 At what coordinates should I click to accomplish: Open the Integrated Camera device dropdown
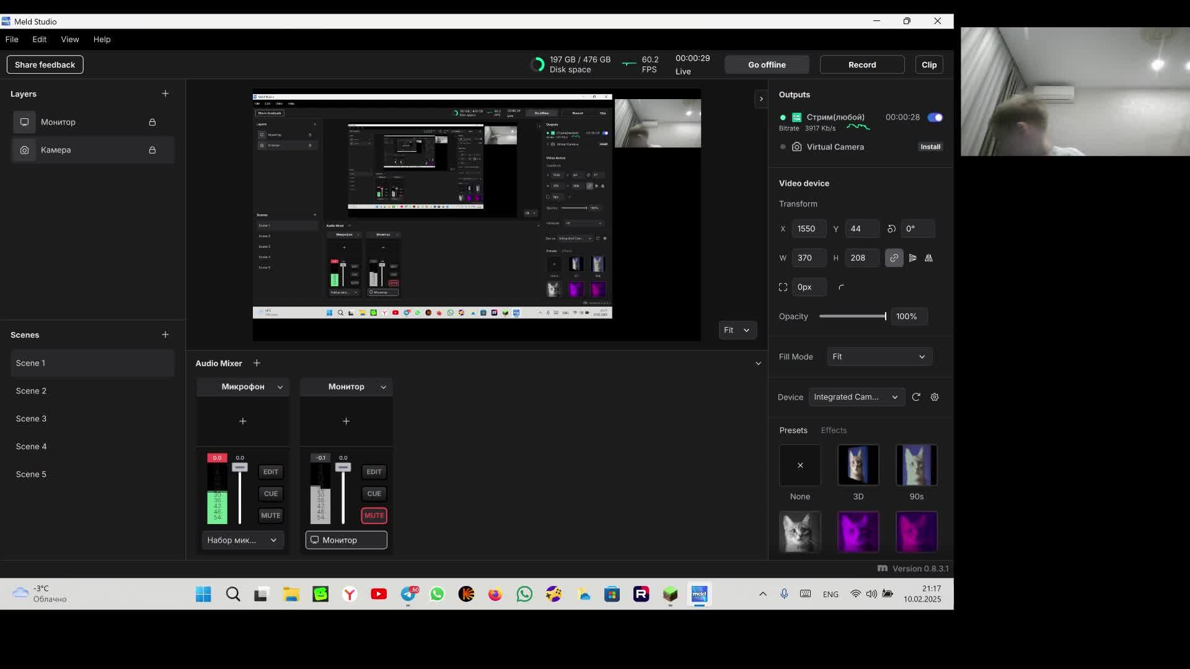tap(856, 397)
